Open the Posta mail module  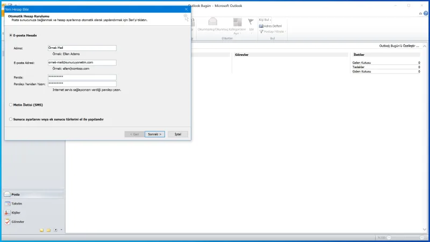tap(33, 194)
